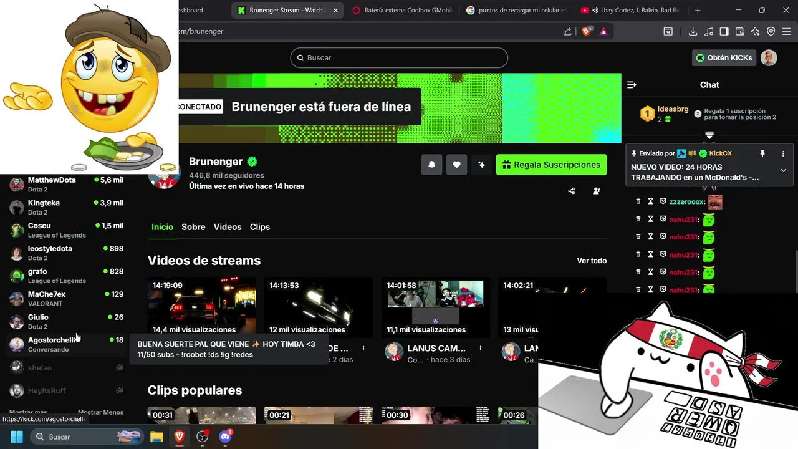Timeout zzzerooox using hourglass icon

point(650,201)
